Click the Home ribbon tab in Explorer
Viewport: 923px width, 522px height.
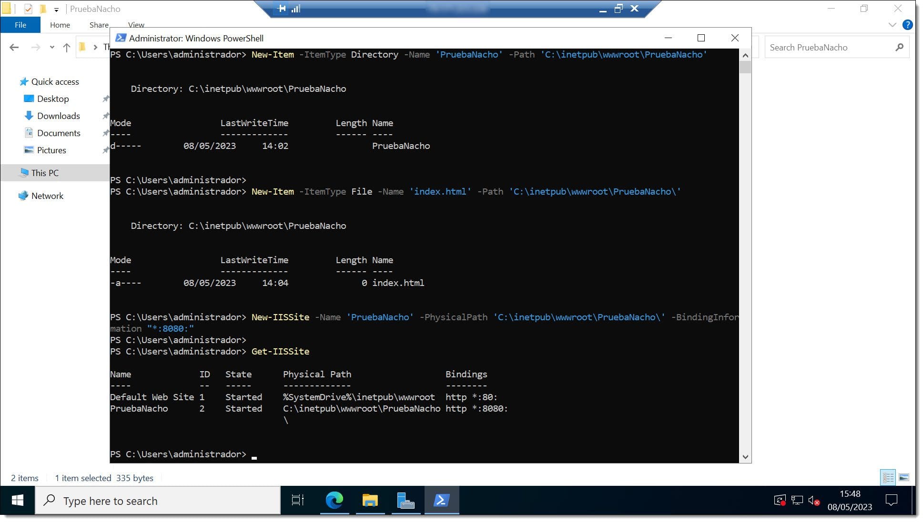coord(60,25)
